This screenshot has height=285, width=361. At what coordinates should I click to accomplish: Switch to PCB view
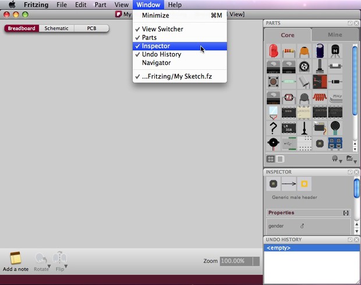pos(91,28)
